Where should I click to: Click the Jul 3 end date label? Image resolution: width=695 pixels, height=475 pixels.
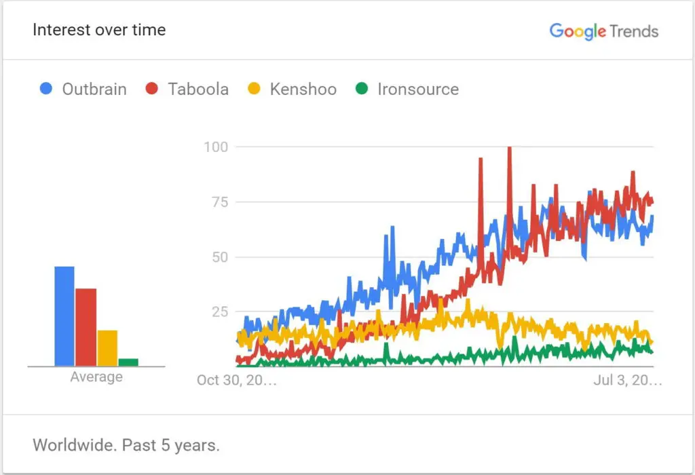(x=627, y=380)
